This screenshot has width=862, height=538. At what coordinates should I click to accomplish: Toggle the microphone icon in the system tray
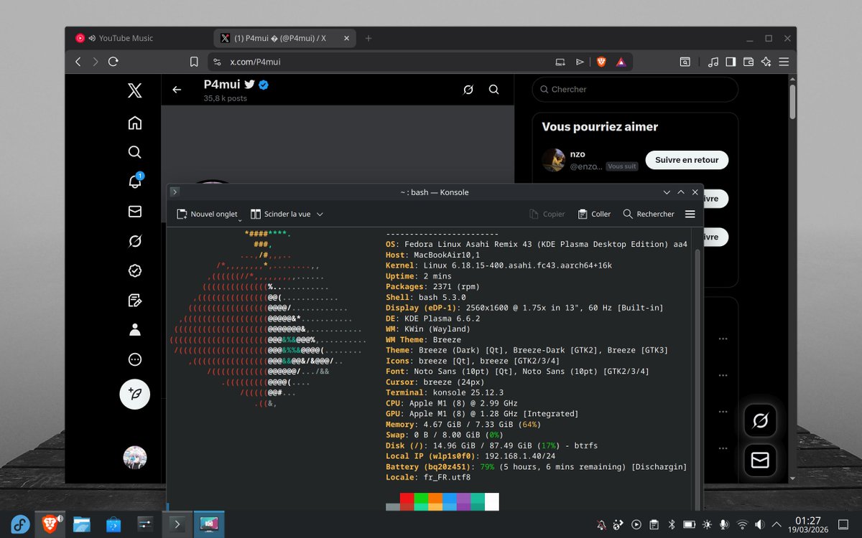(x=724, y=525)
